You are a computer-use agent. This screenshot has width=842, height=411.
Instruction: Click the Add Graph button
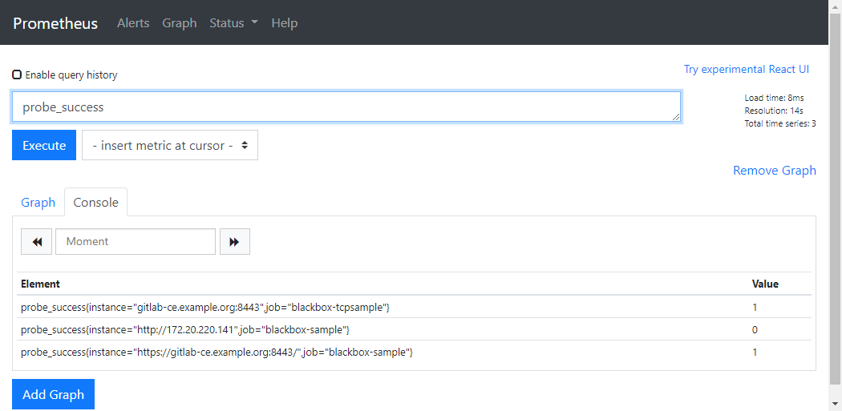click(53, 394)
